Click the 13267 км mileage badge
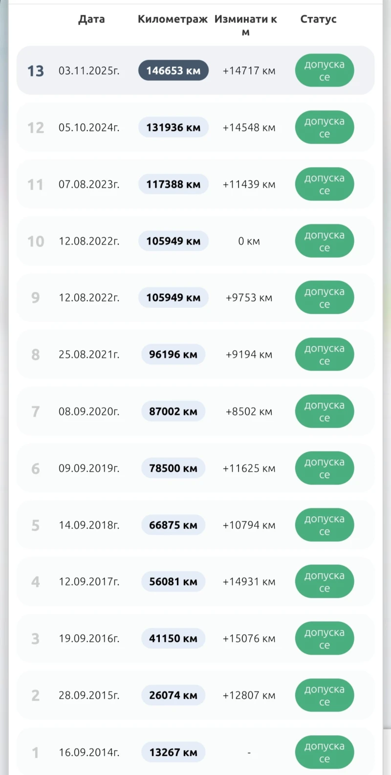The width and height of the screenshot is (391, 775). click(x=173, y=752)
